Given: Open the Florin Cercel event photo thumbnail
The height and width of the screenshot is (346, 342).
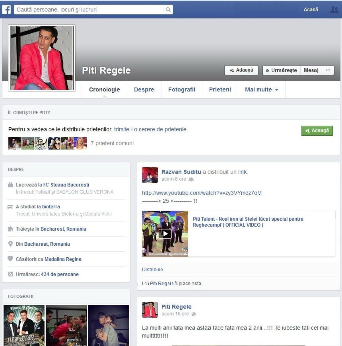Looking at the screenshot, I should pos(24,325).
